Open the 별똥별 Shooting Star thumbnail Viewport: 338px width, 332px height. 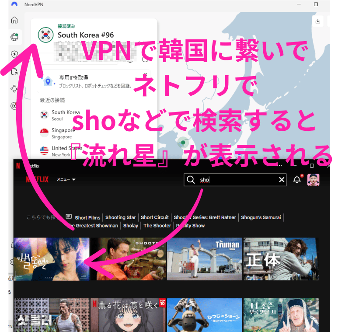[52, 259]
